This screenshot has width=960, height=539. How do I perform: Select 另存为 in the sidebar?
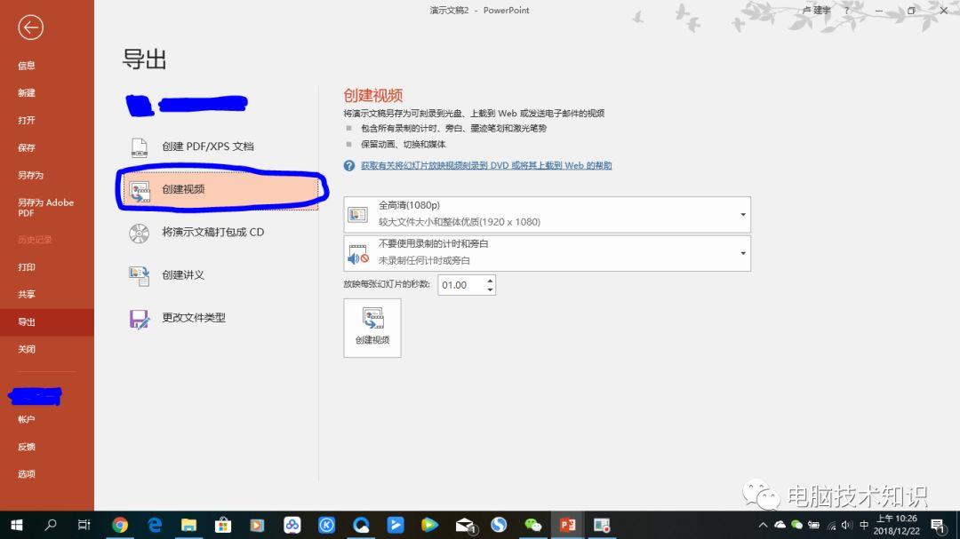(x=30, y=176)
